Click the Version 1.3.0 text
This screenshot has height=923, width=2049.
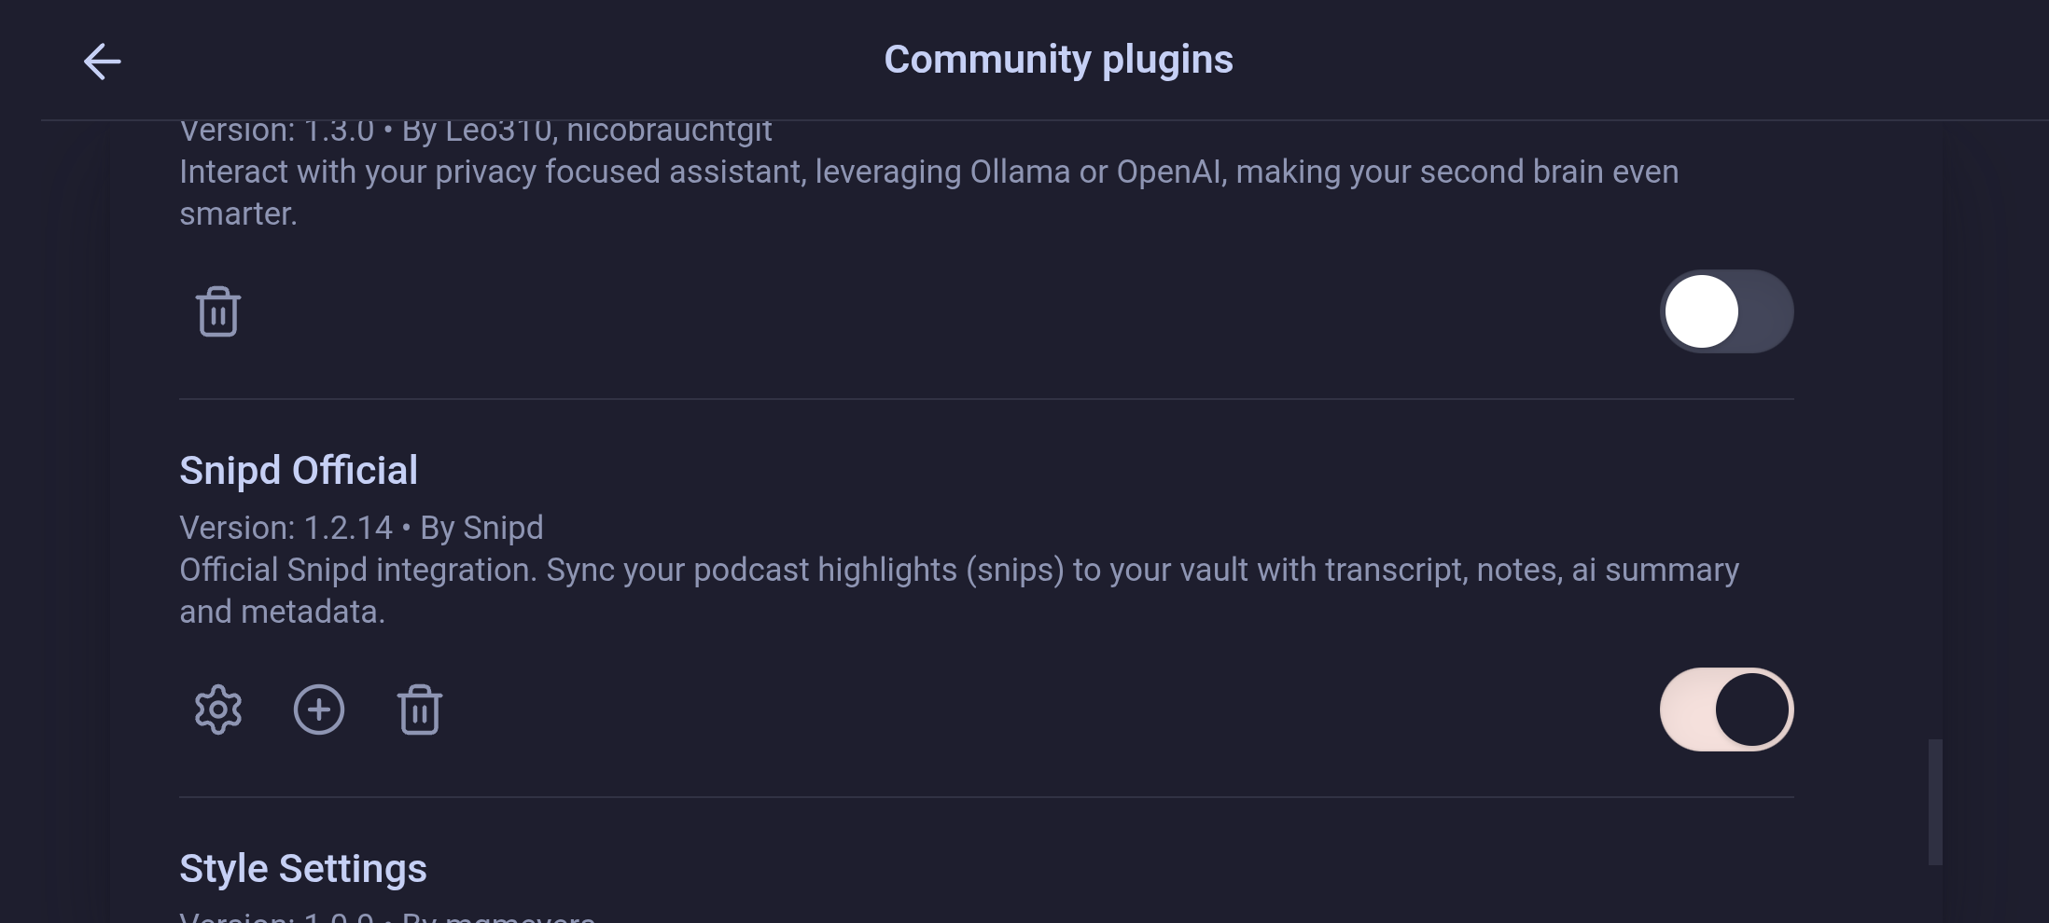coord(276,132)
